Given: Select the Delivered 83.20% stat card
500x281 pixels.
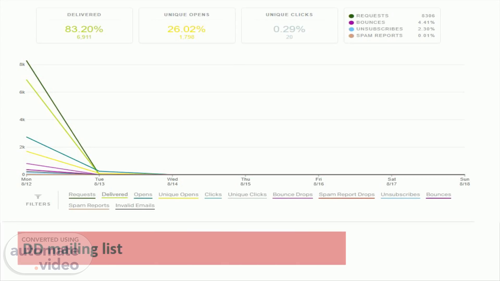Looking at the screenshot, I should pyautogui.click(x=84, y=25).
